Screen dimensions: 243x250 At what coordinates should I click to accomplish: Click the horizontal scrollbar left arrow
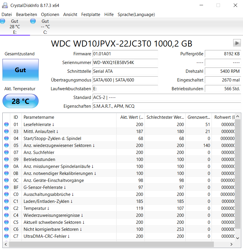point(6,244)
